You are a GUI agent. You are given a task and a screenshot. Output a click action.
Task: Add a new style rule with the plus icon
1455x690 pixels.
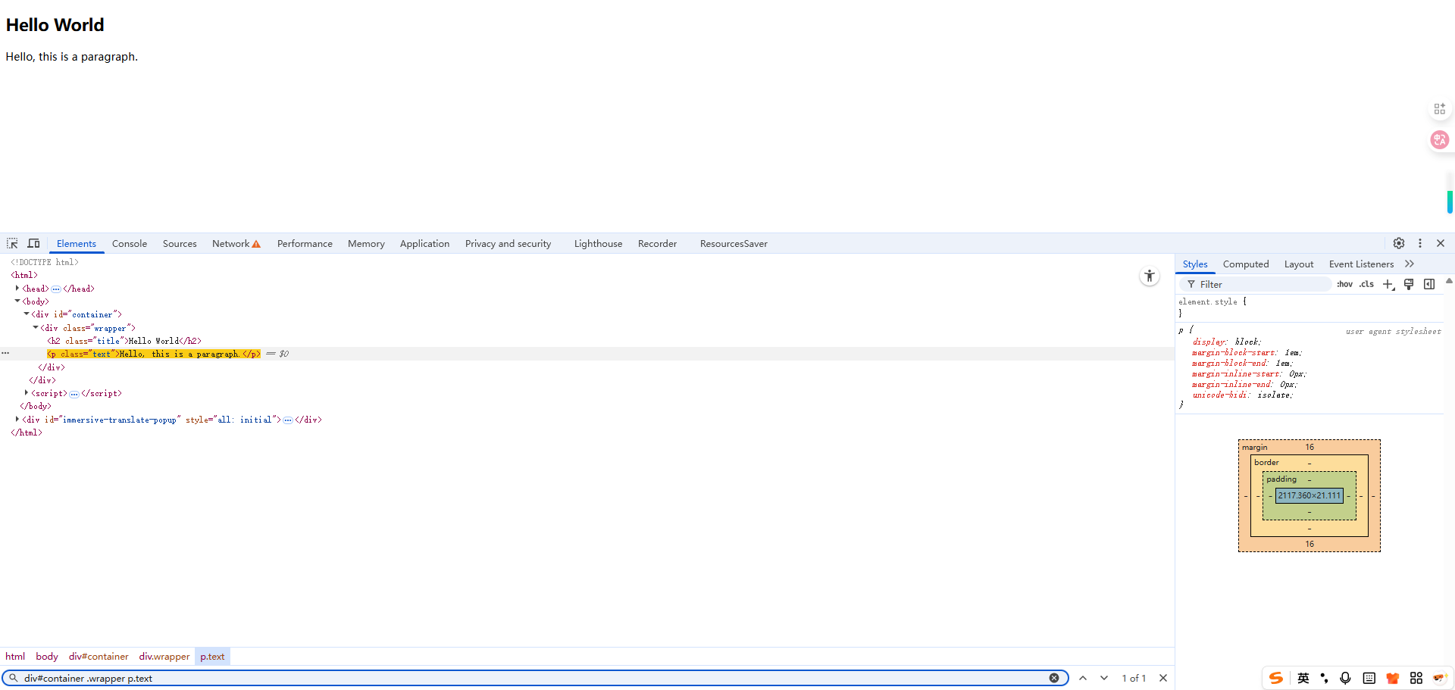pyautogui.click(x=1388, y=284)
